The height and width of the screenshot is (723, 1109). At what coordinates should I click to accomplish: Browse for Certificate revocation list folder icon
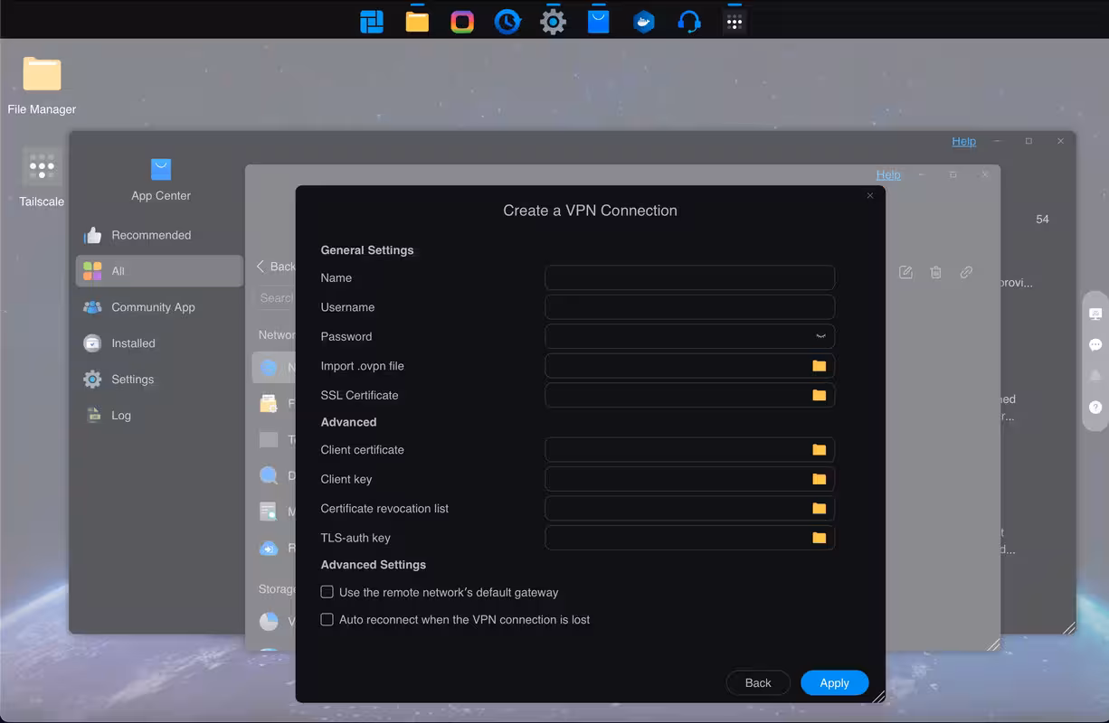(x=820, y=508)
